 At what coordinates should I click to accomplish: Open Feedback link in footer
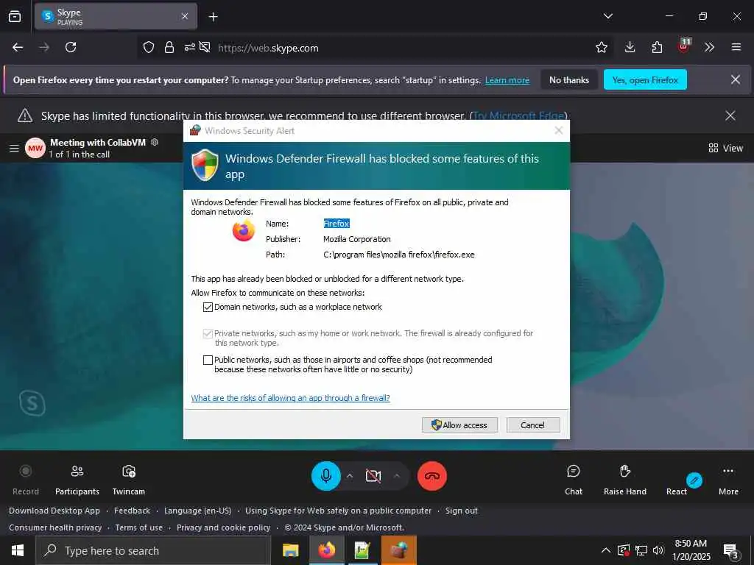[x=133, y=511]
